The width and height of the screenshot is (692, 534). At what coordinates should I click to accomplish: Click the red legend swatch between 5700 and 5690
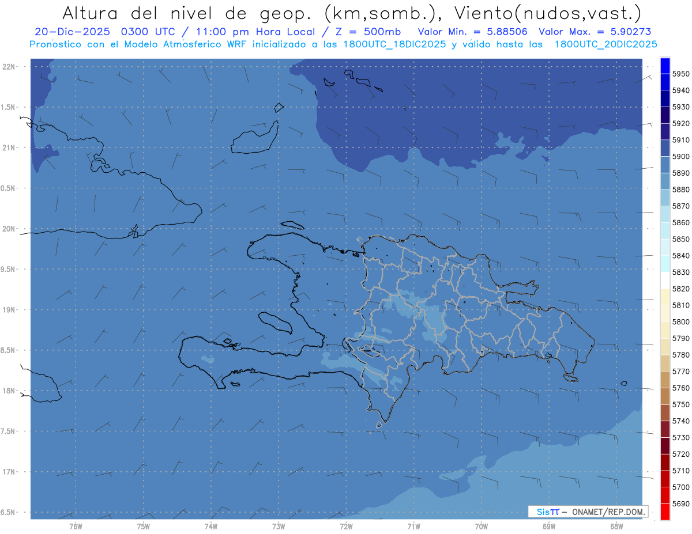coord(665,495)
